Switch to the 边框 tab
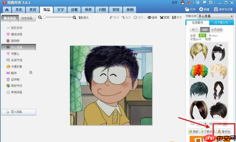236x142 pixels. tap(74, 10)
